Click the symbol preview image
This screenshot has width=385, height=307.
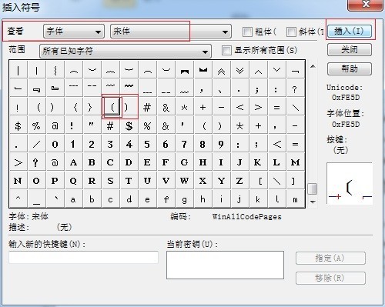click(350, 184)
